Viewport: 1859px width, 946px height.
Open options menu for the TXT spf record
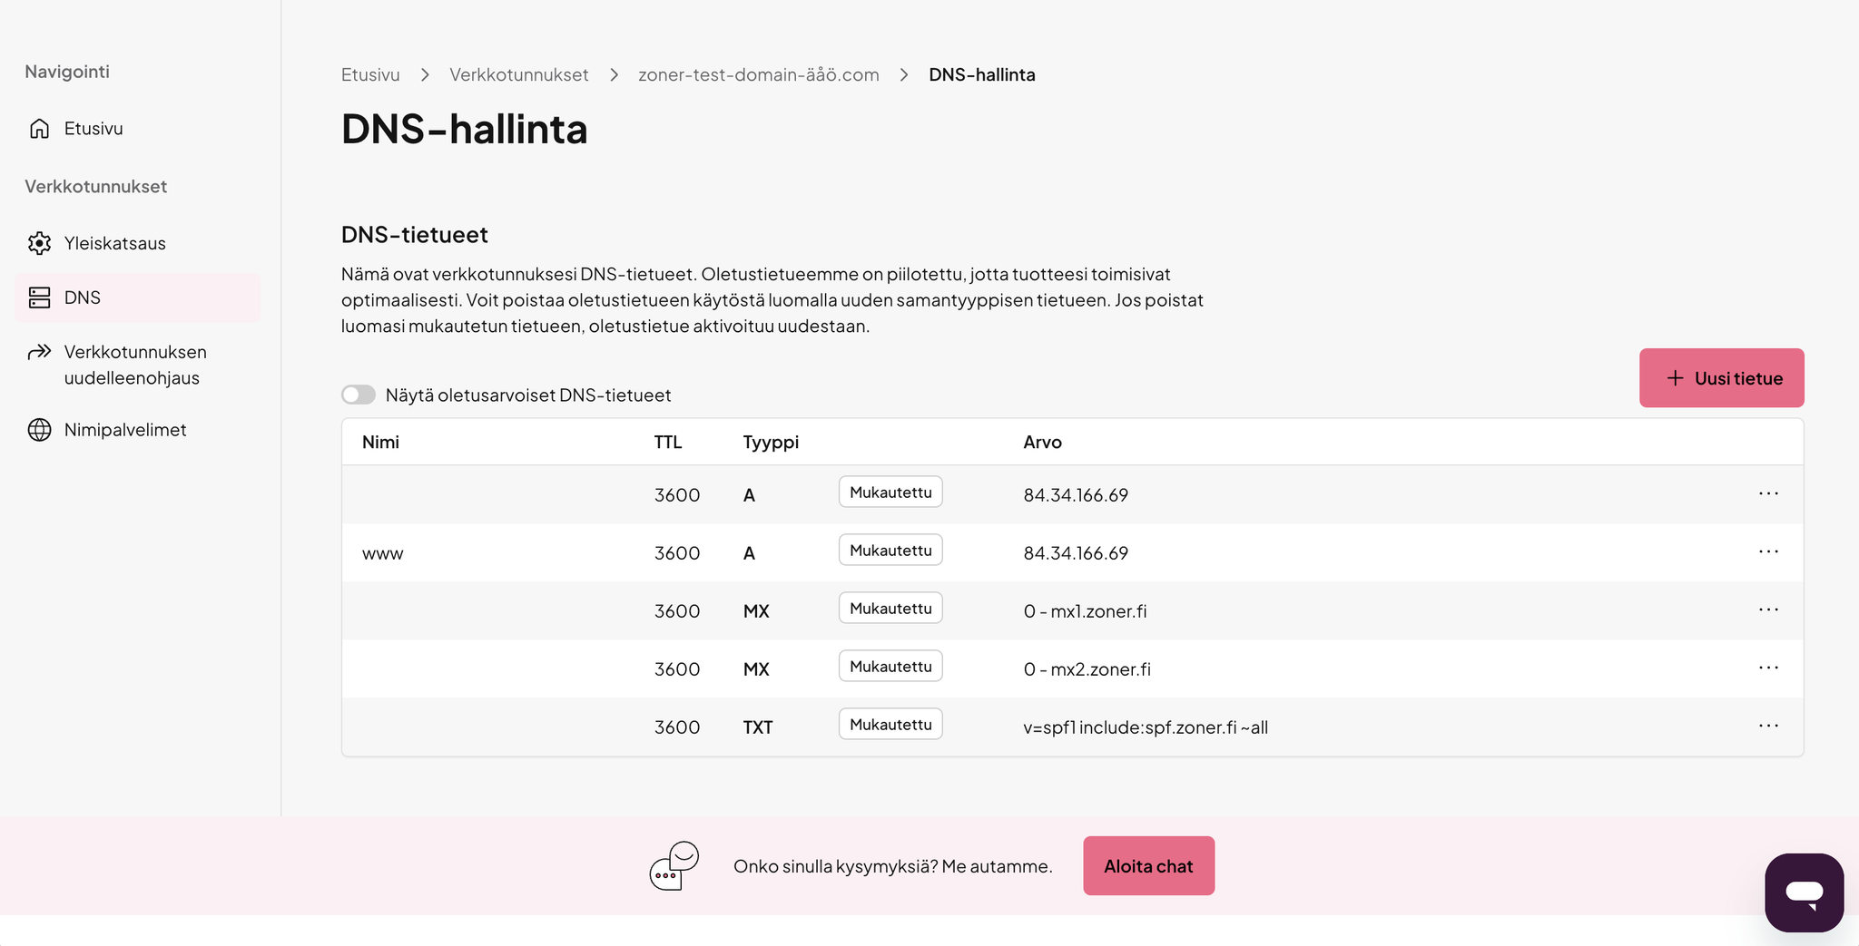tap(1768, 726)
